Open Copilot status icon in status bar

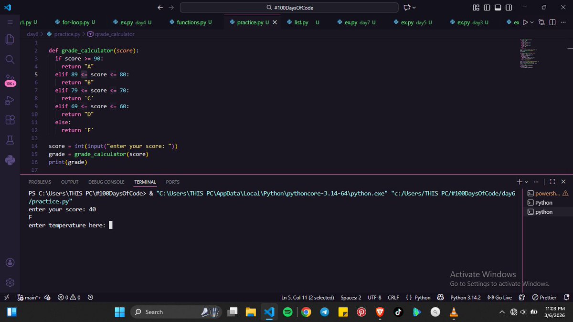[x=441, y=297]
